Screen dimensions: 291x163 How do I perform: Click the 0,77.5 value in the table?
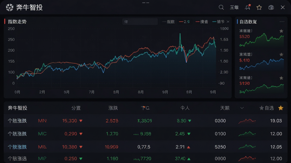point(144,147)
